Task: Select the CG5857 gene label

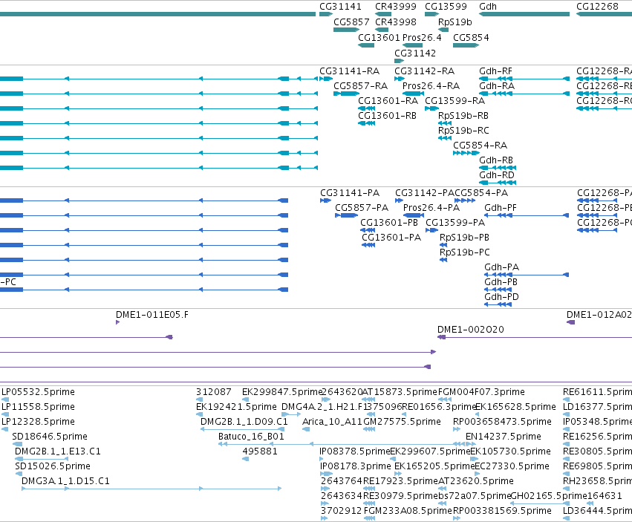Action: 351,22
